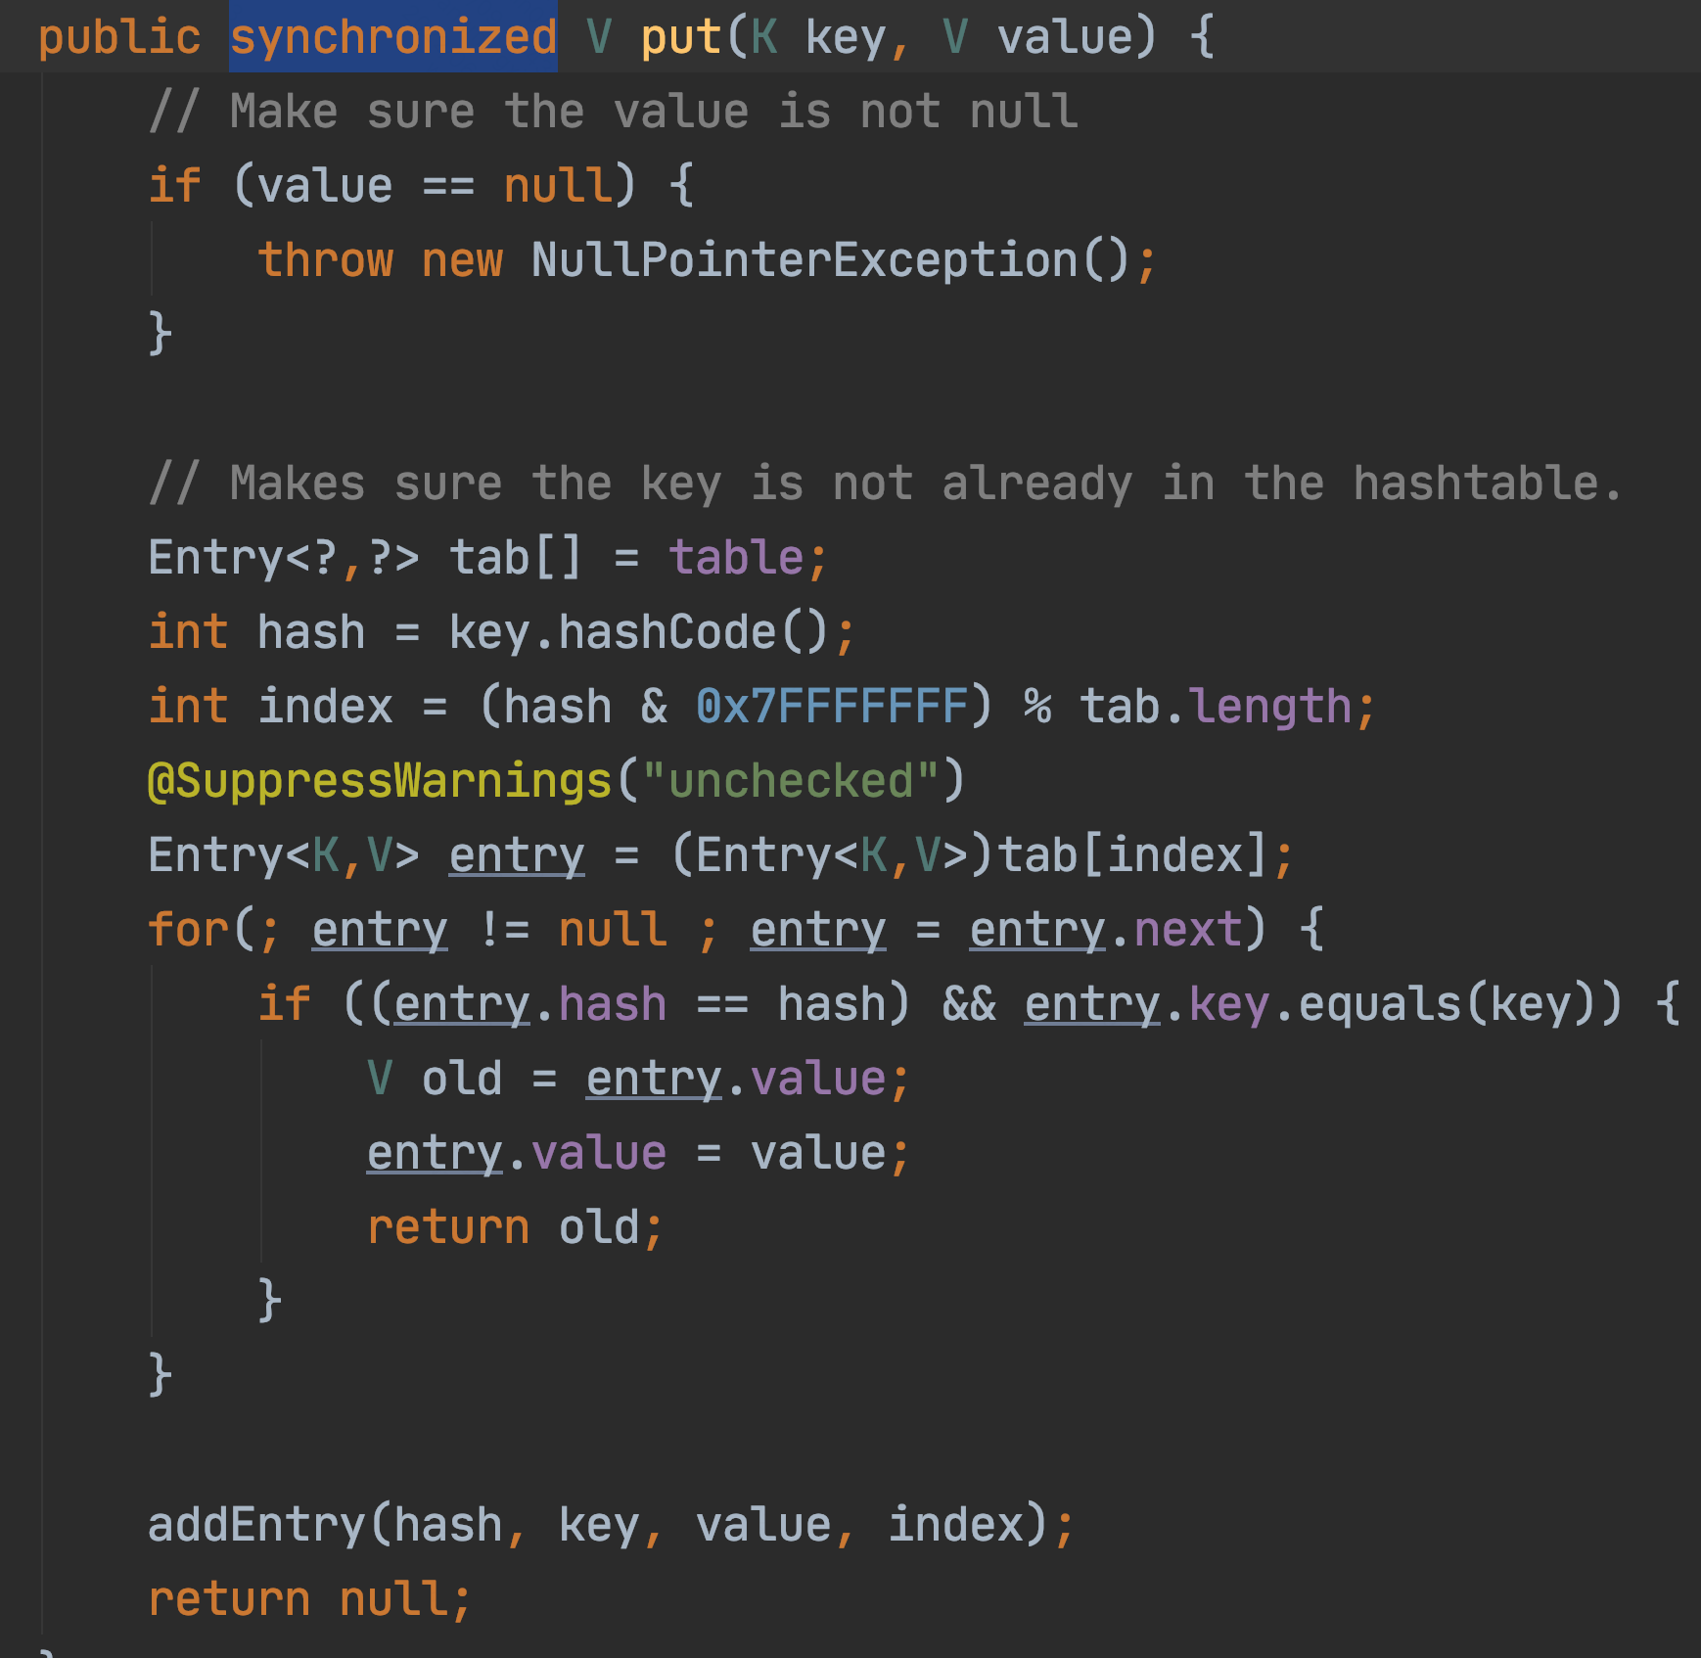Screen dimensions: 1701x1658
Task: Click the next field in the for loop
Action: click(1187, 930)
